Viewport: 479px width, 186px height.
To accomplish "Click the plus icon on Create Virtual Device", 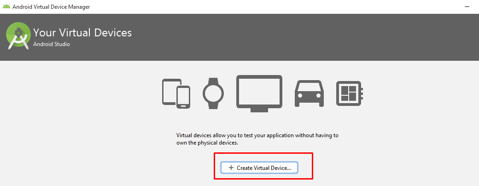I will point(231,168).
